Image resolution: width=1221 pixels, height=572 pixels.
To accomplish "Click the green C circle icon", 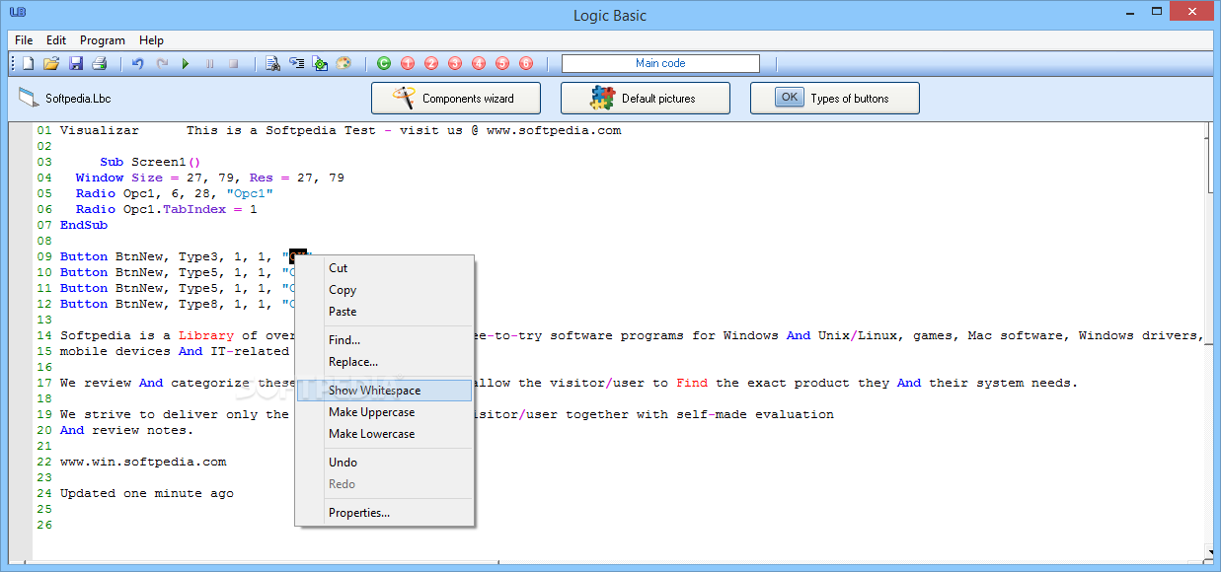I will point(384,63).
